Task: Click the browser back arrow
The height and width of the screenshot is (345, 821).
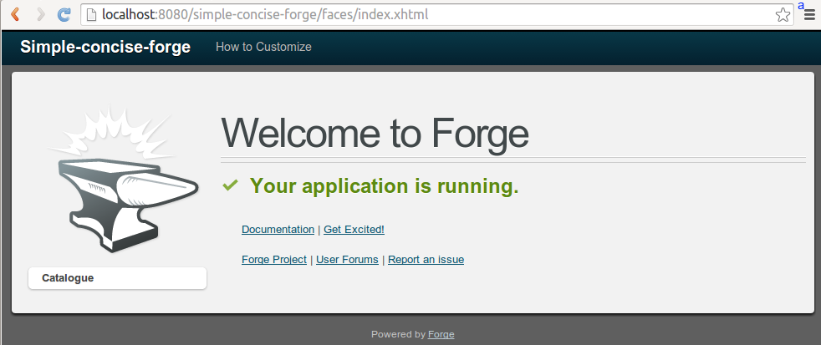Action: coord(15,15)
